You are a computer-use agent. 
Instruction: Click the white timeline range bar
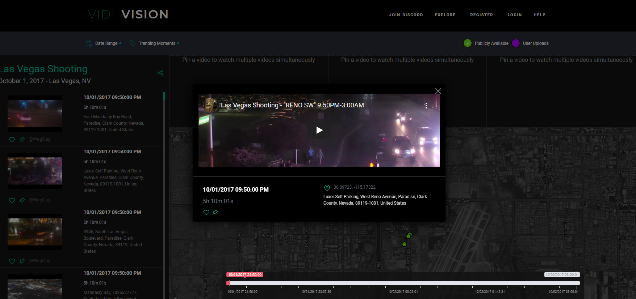tap(404, 283)
